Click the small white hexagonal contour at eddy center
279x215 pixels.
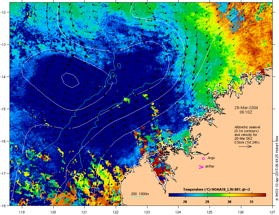[x=70, y=80]
